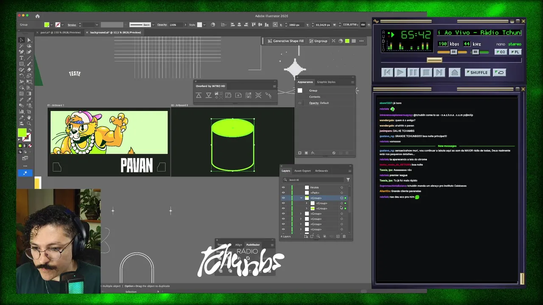Click the search magnifier icon at Layers bottom
This screenshot has width=543, height=305.
(x=318, y=236)
